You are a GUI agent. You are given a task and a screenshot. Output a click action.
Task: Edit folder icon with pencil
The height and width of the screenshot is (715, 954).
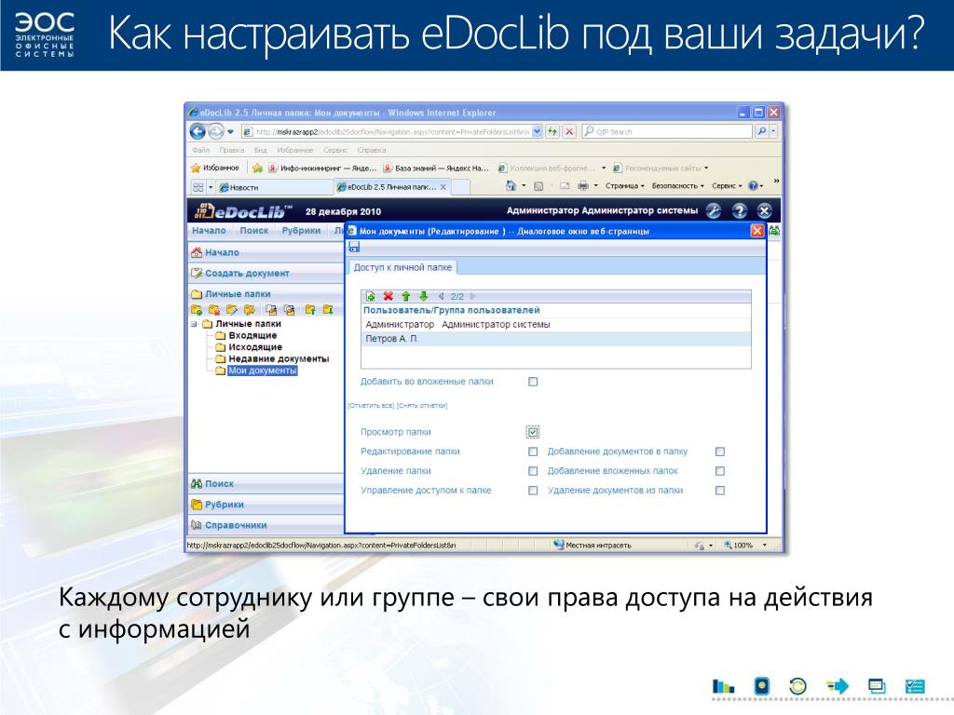[x=232, y=310]
